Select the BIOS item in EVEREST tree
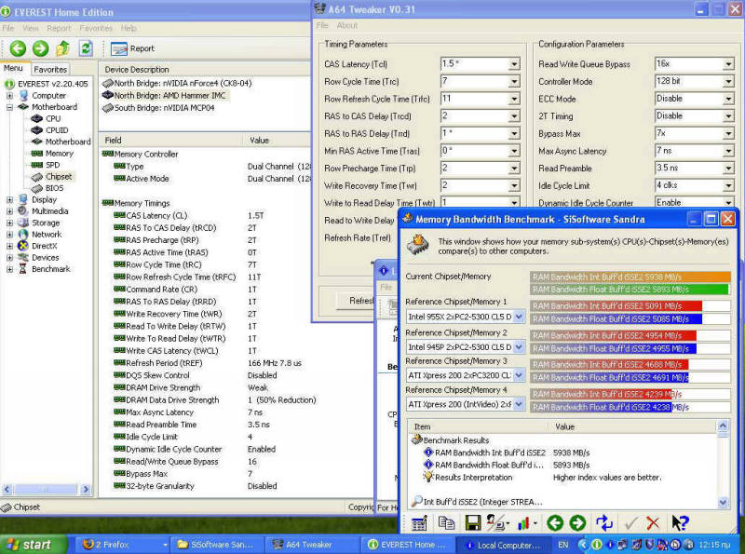The width and height of the screenshot is (745, 554). (x=54, y=188)
